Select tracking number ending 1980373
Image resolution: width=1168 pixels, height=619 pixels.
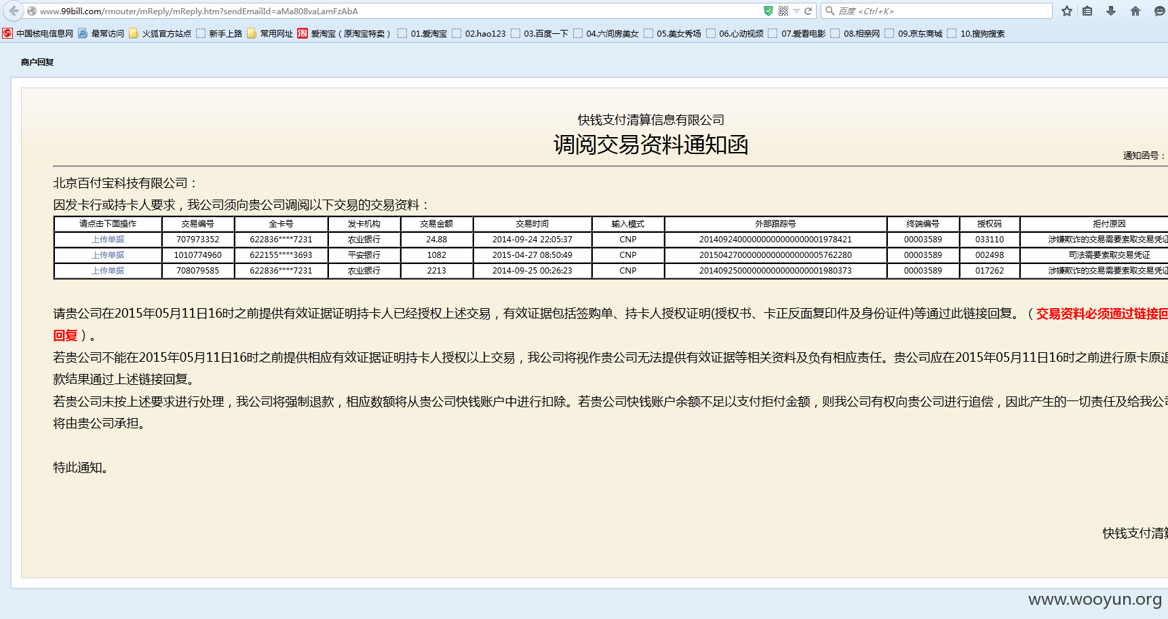tap(775, 271)
